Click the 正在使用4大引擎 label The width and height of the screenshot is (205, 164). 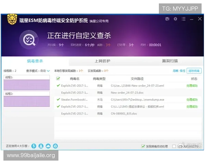18,146
